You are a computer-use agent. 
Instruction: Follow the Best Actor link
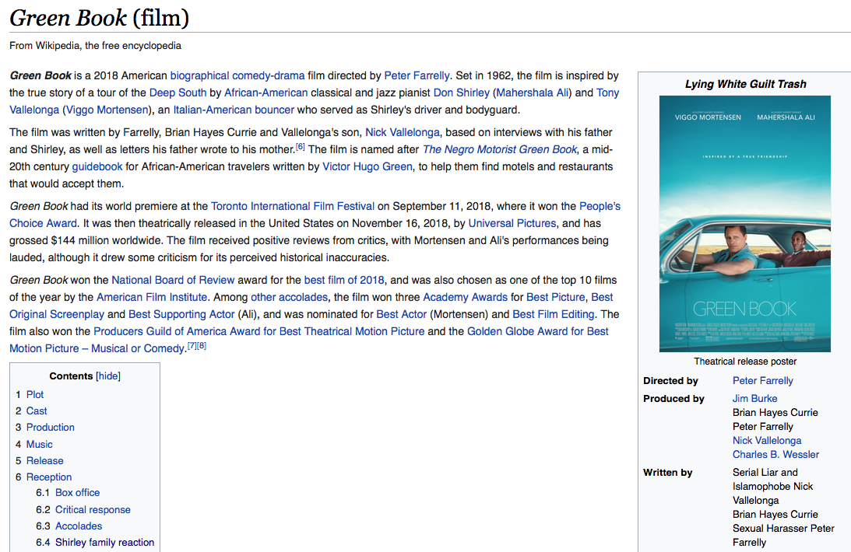coord(402,314)
